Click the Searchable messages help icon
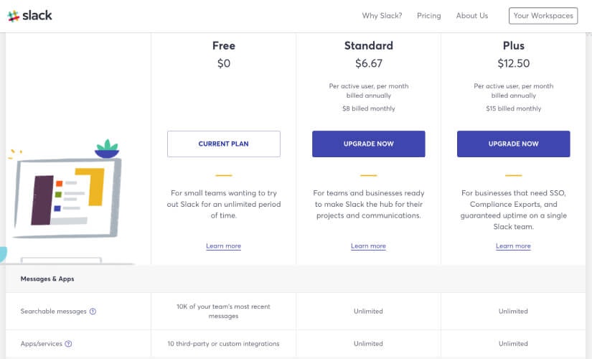The image size is (592, 359). coord(93,312)
